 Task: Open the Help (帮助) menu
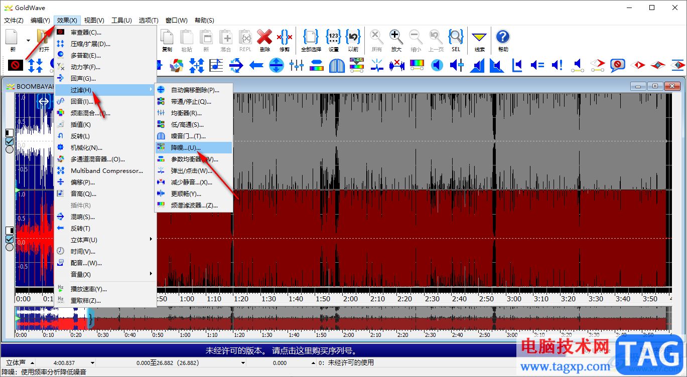tap(204, 21)
